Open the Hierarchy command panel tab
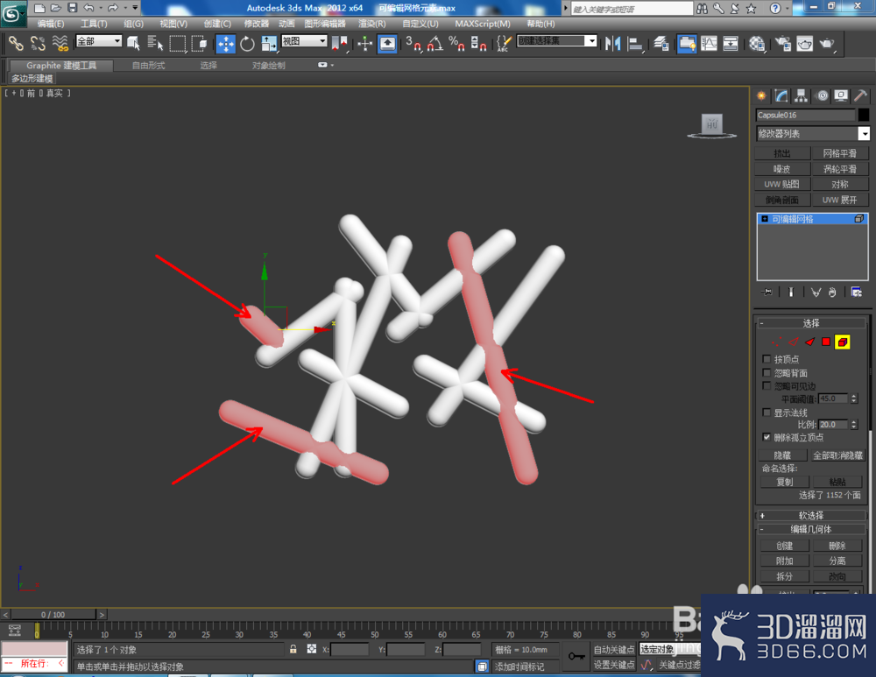The width and height of the screenshot is (876, 677). 802,96
